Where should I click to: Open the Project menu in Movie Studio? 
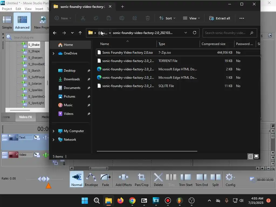point(7,9)
